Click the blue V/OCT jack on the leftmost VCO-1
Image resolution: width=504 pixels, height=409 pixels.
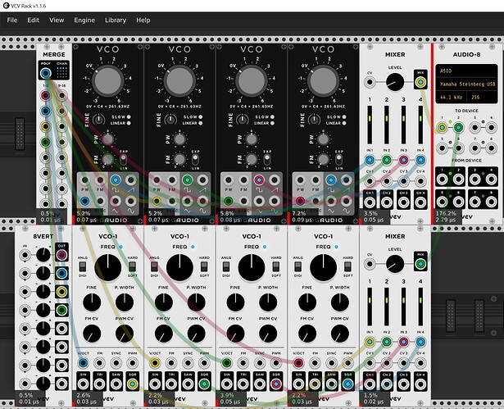83,363
